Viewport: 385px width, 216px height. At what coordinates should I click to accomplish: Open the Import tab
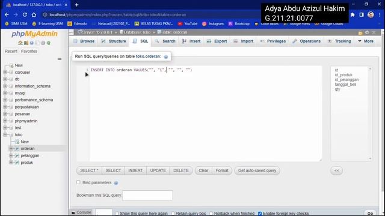tap(243, 41)
